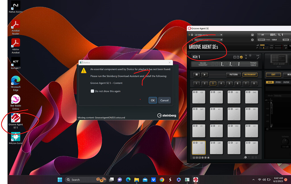Screen dimensions: 291x184
Task: Click the global Solo S icon below the pads
Action: click(x=197, y=158)
